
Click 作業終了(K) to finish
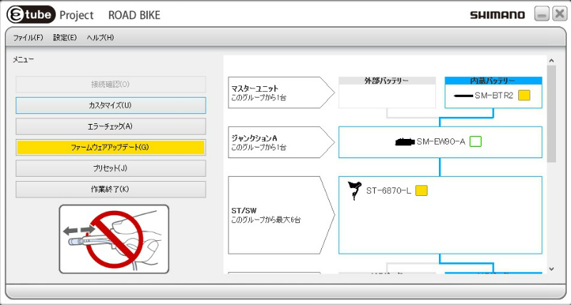coord(111,190)
